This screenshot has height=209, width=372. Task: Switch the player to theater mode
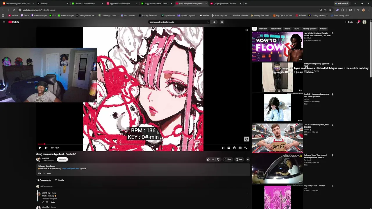(x=240, y=148)
